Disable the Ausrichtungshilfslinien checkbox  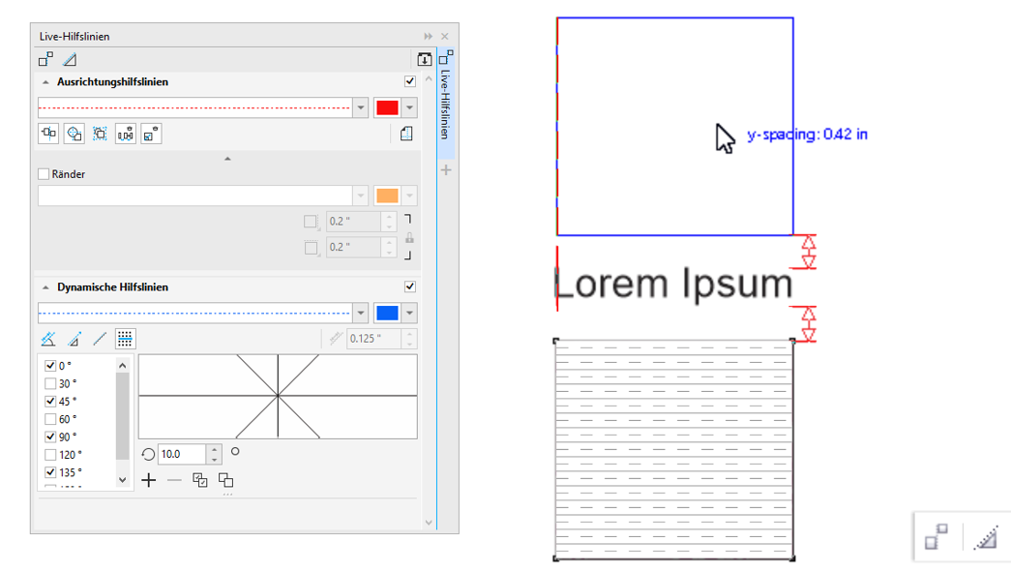coord(410,82)
